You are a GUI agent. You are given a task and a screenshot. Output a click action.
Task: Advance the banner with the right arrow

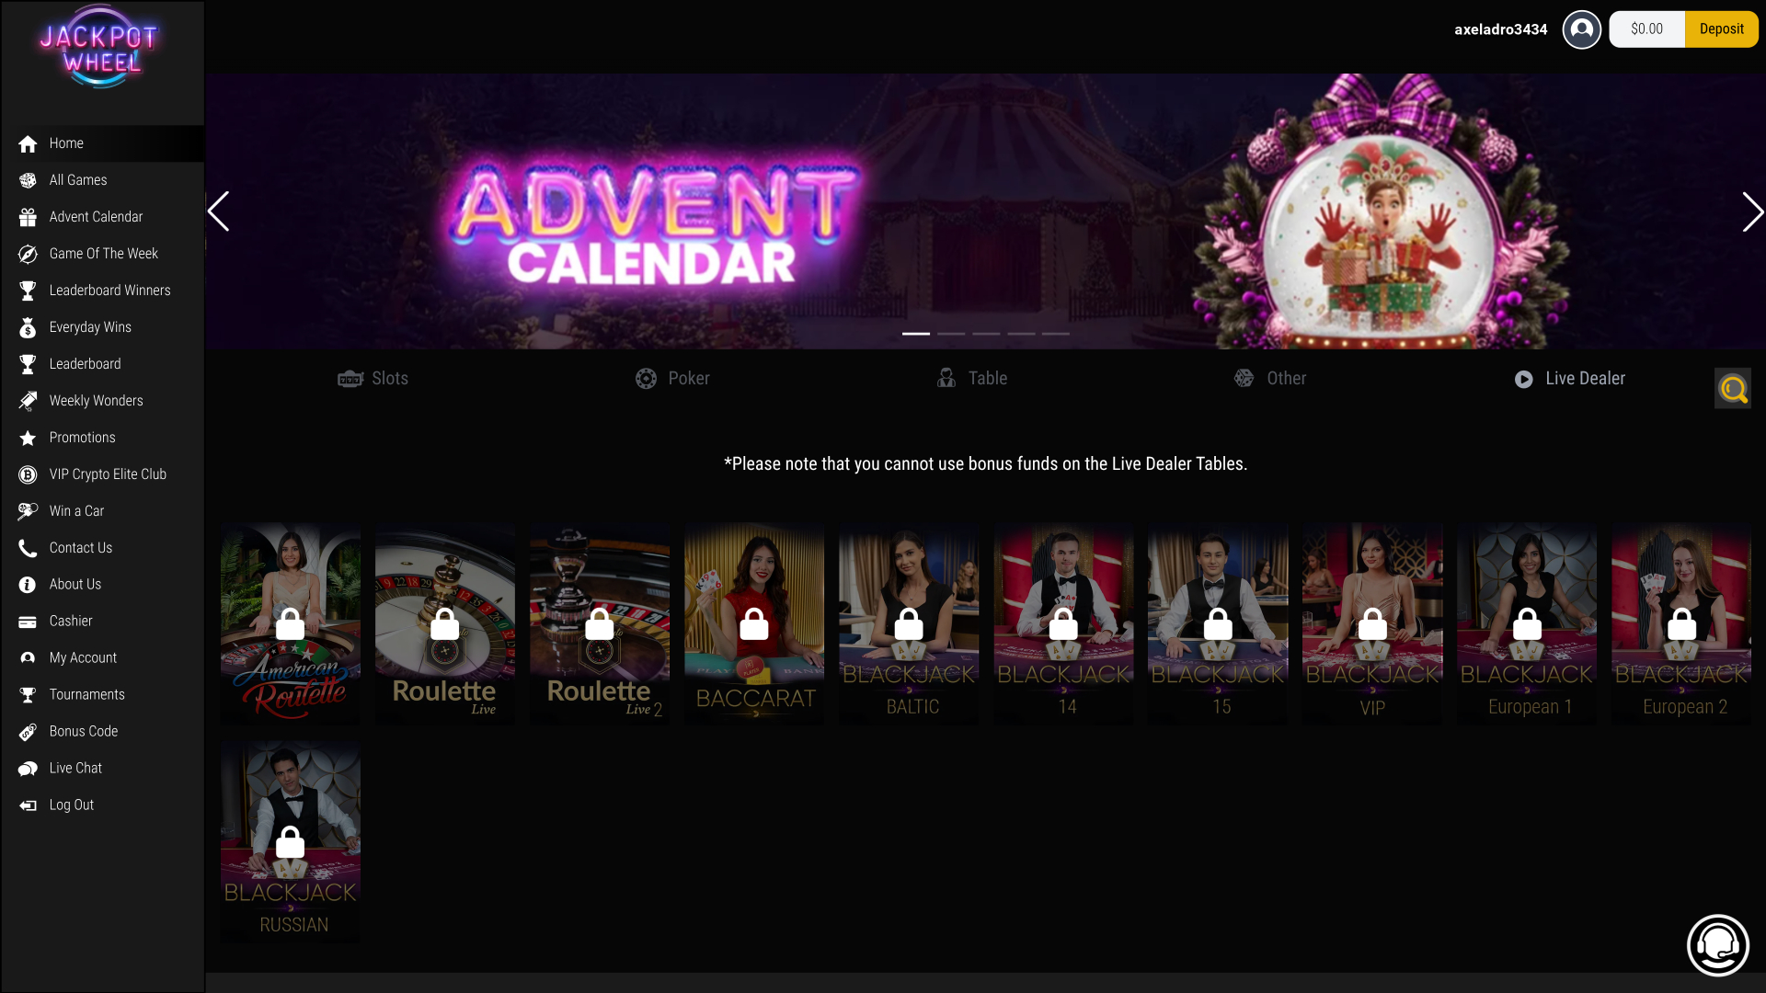point(1752,211)
